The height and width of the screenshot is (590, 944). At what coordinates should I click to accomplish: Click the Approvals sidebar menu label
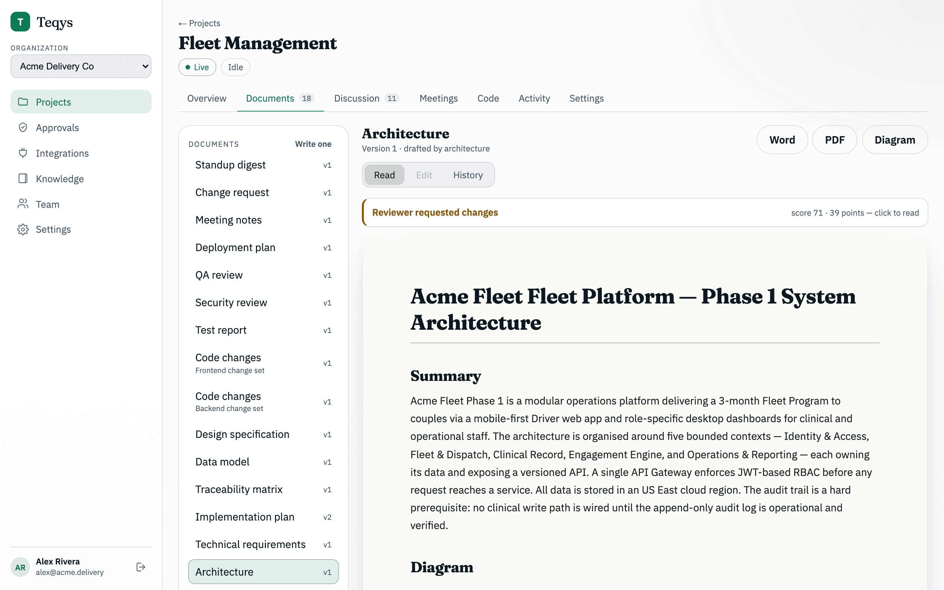click(57, 128)
